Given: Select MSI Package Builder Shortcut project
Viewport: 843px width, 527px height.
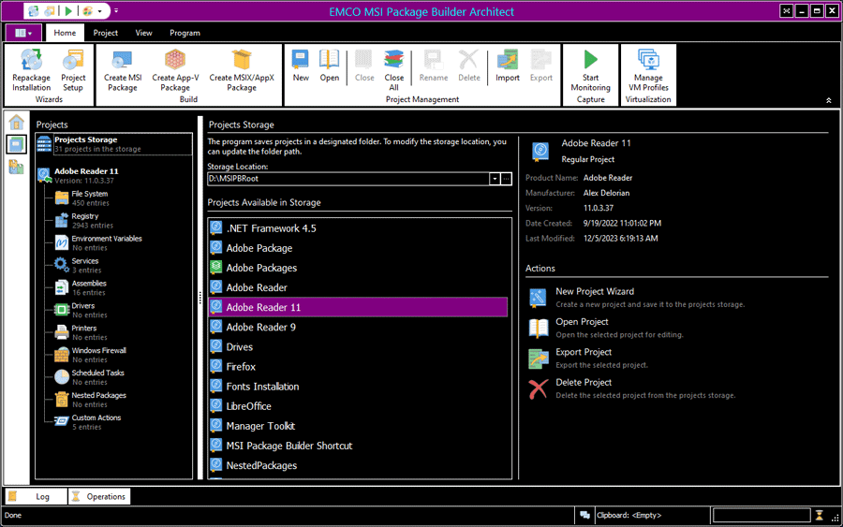Looking at the screenshot, I should [358, 446].
